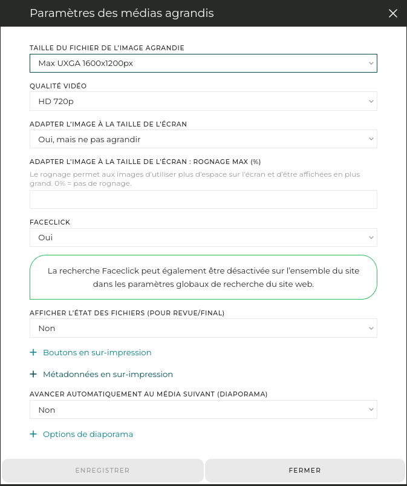Click the chevron on the Qualité vidéo dropdown
The image size is (407, 486).
[370, 101]
